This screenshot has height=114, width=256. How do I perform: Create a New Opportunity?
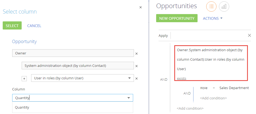tap(177, 18)
